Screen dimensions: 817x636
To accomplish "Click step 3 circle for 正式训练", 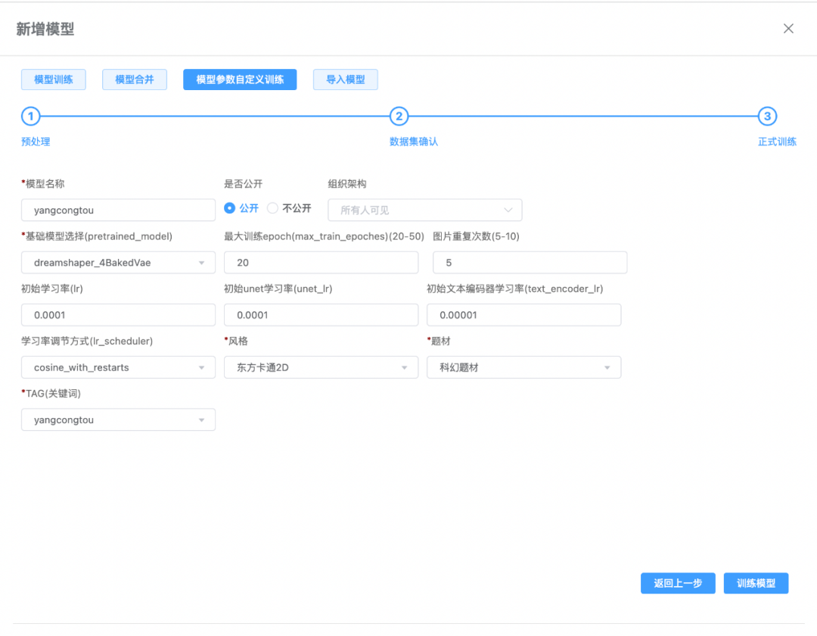I will (x=768, y=117).
